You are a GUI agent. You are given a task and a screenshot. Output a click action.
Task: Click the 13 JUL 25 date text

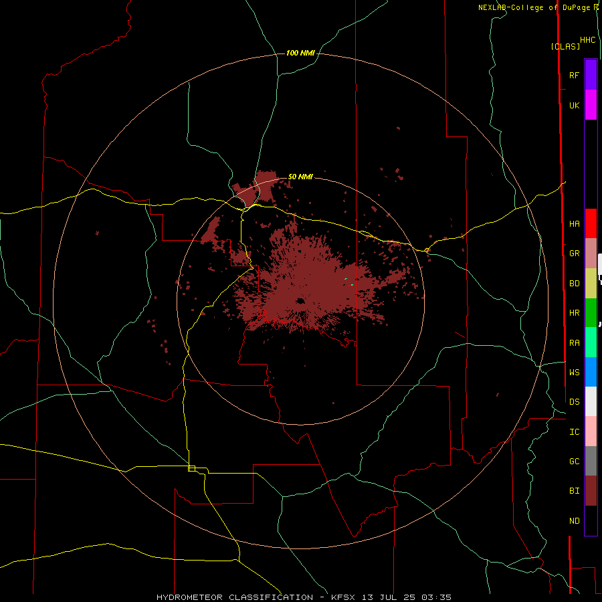pyautogui.click(x=389, y=597)
